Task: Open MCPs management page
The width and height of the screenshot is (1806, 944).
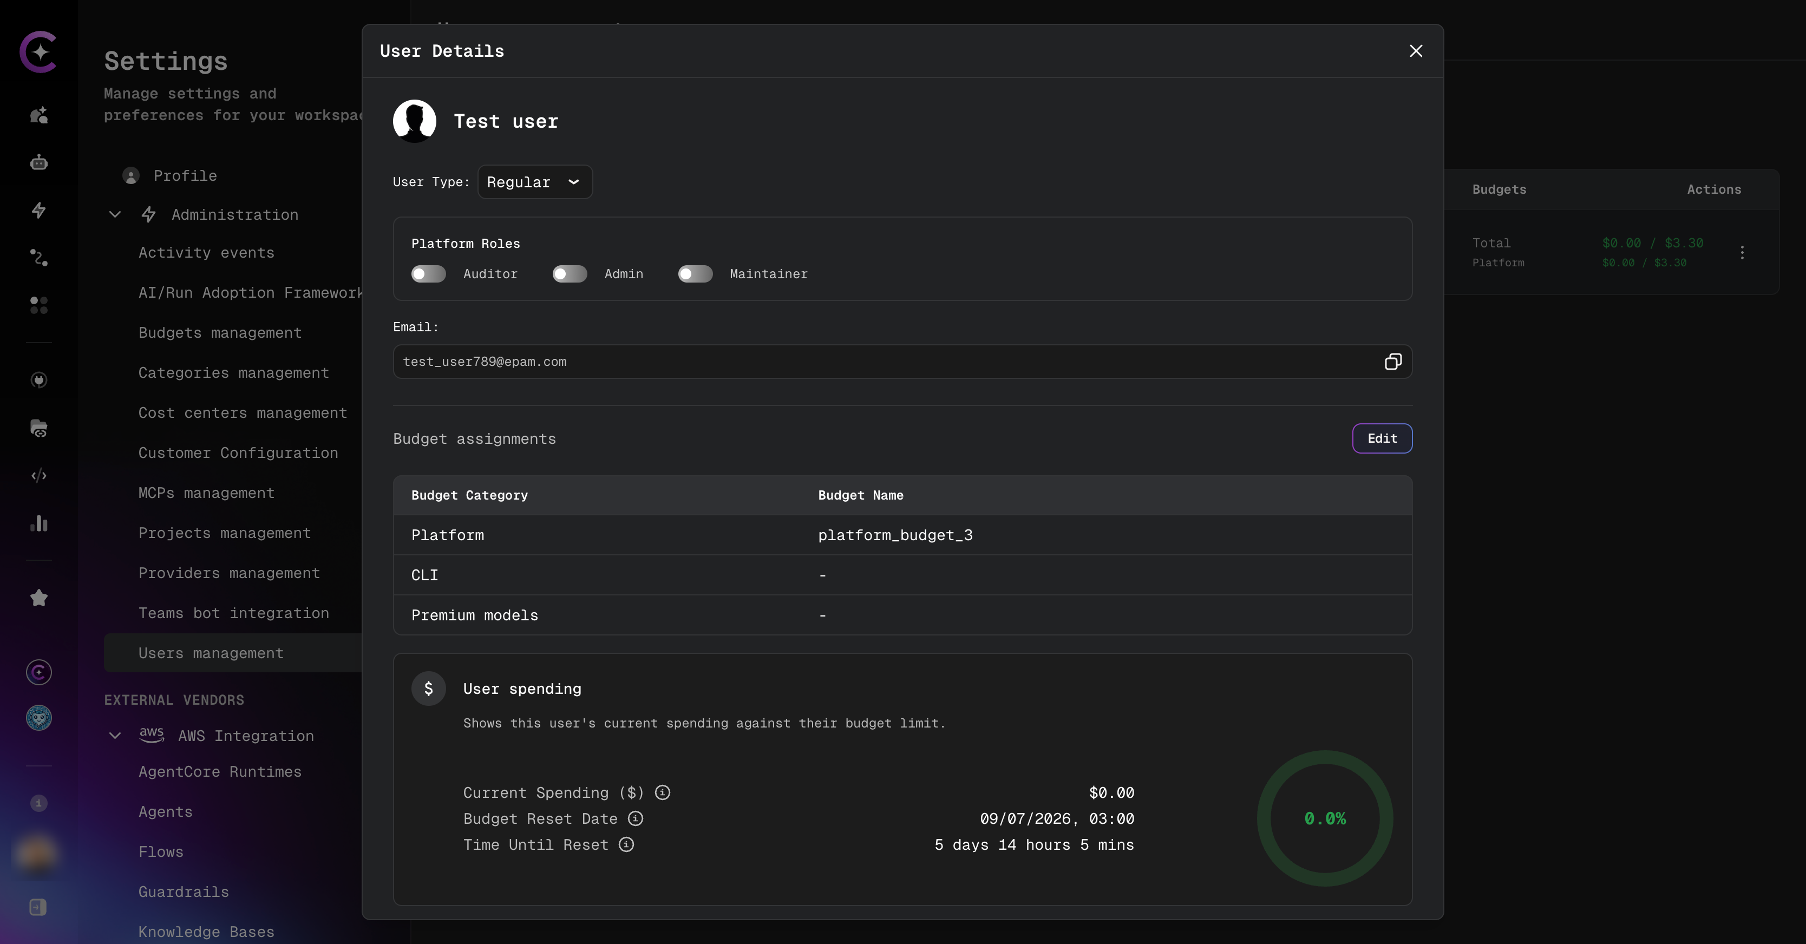Action: [x=206, y=493]
